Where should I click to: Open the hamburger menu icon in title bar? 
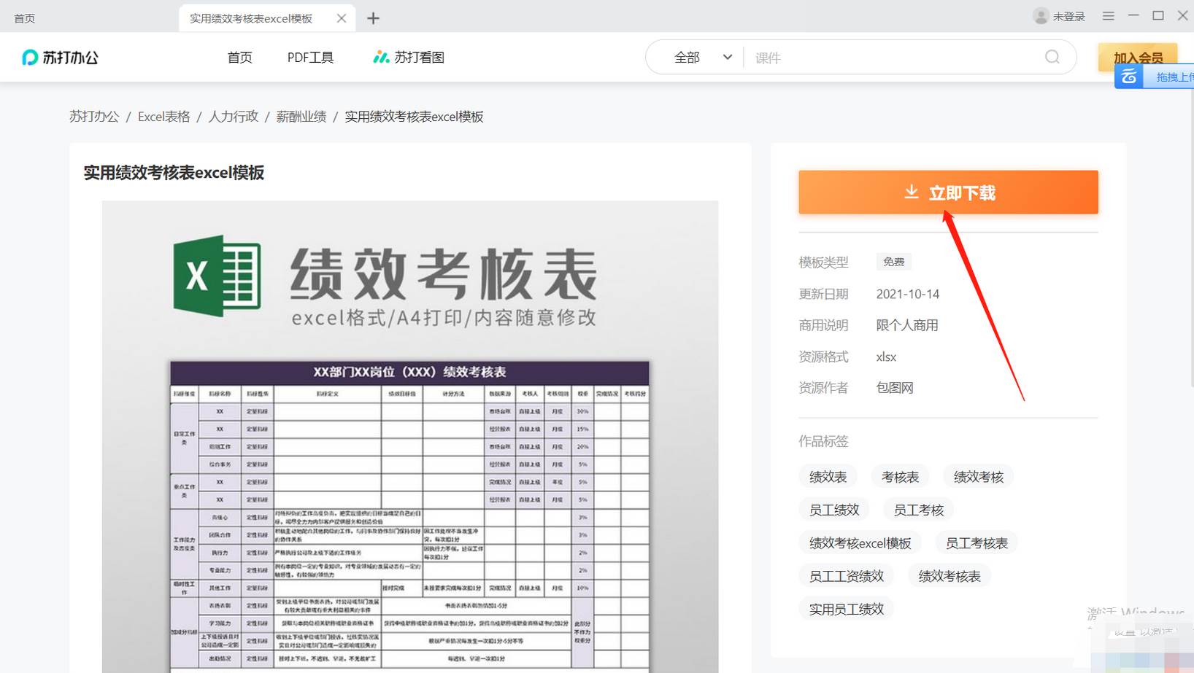[1108, 16]
